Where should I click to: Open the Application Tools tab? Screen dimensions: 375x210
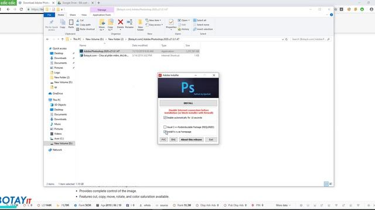101,15
